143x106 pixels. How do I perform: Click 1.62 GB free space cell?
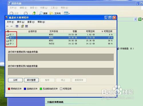(x=91, y=35)
